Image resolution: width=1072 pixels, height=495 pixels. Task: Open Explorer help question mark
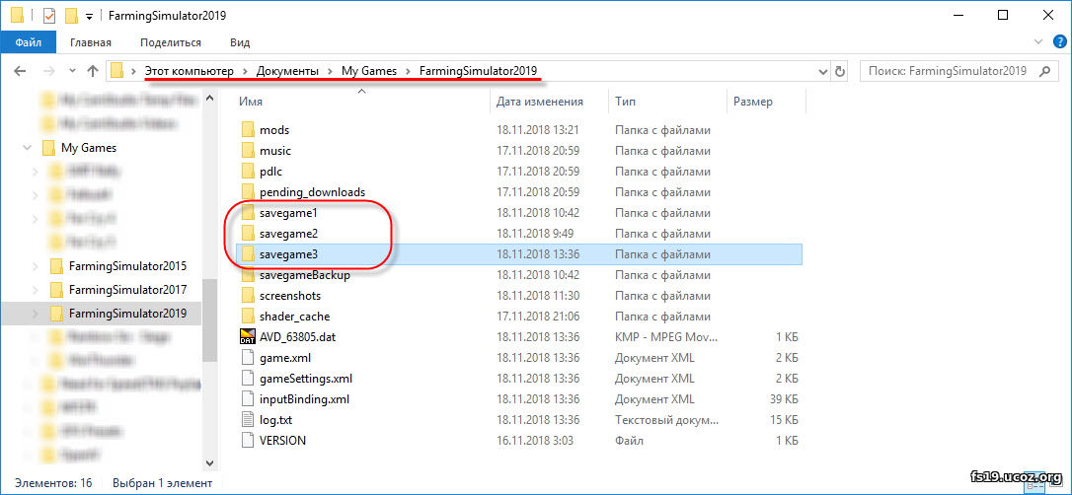coord(1060,41)
